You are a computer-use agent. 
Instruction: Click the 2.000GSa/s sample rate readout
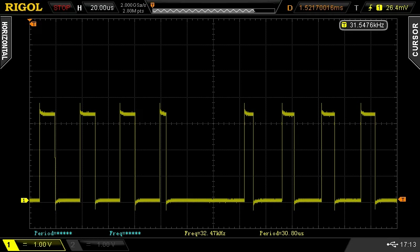133,5
